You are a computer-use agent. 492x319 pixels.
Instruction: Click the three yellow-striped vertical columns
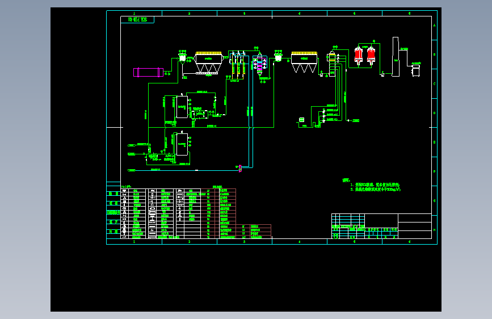click(x=238, y=65)
